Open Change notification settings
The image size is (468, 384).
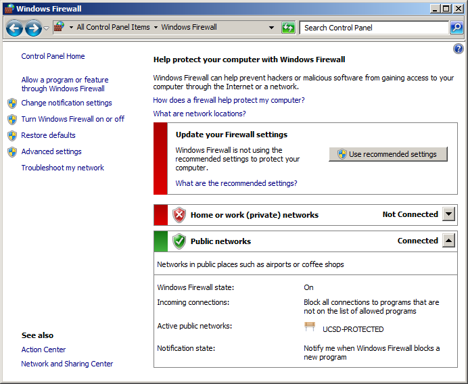[x=66, y=103]
